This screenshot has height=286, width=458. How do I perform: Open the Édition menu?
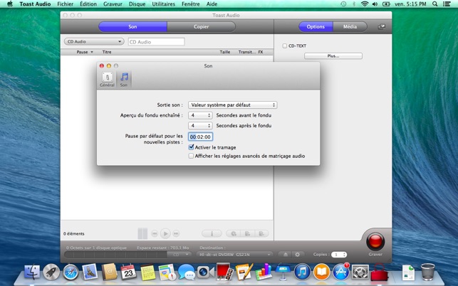pyautogui.click(x=88, y=4)
